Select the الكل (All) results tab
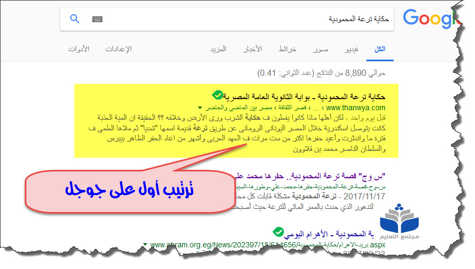This screenshot has width=475, height=269. point(379,49)
